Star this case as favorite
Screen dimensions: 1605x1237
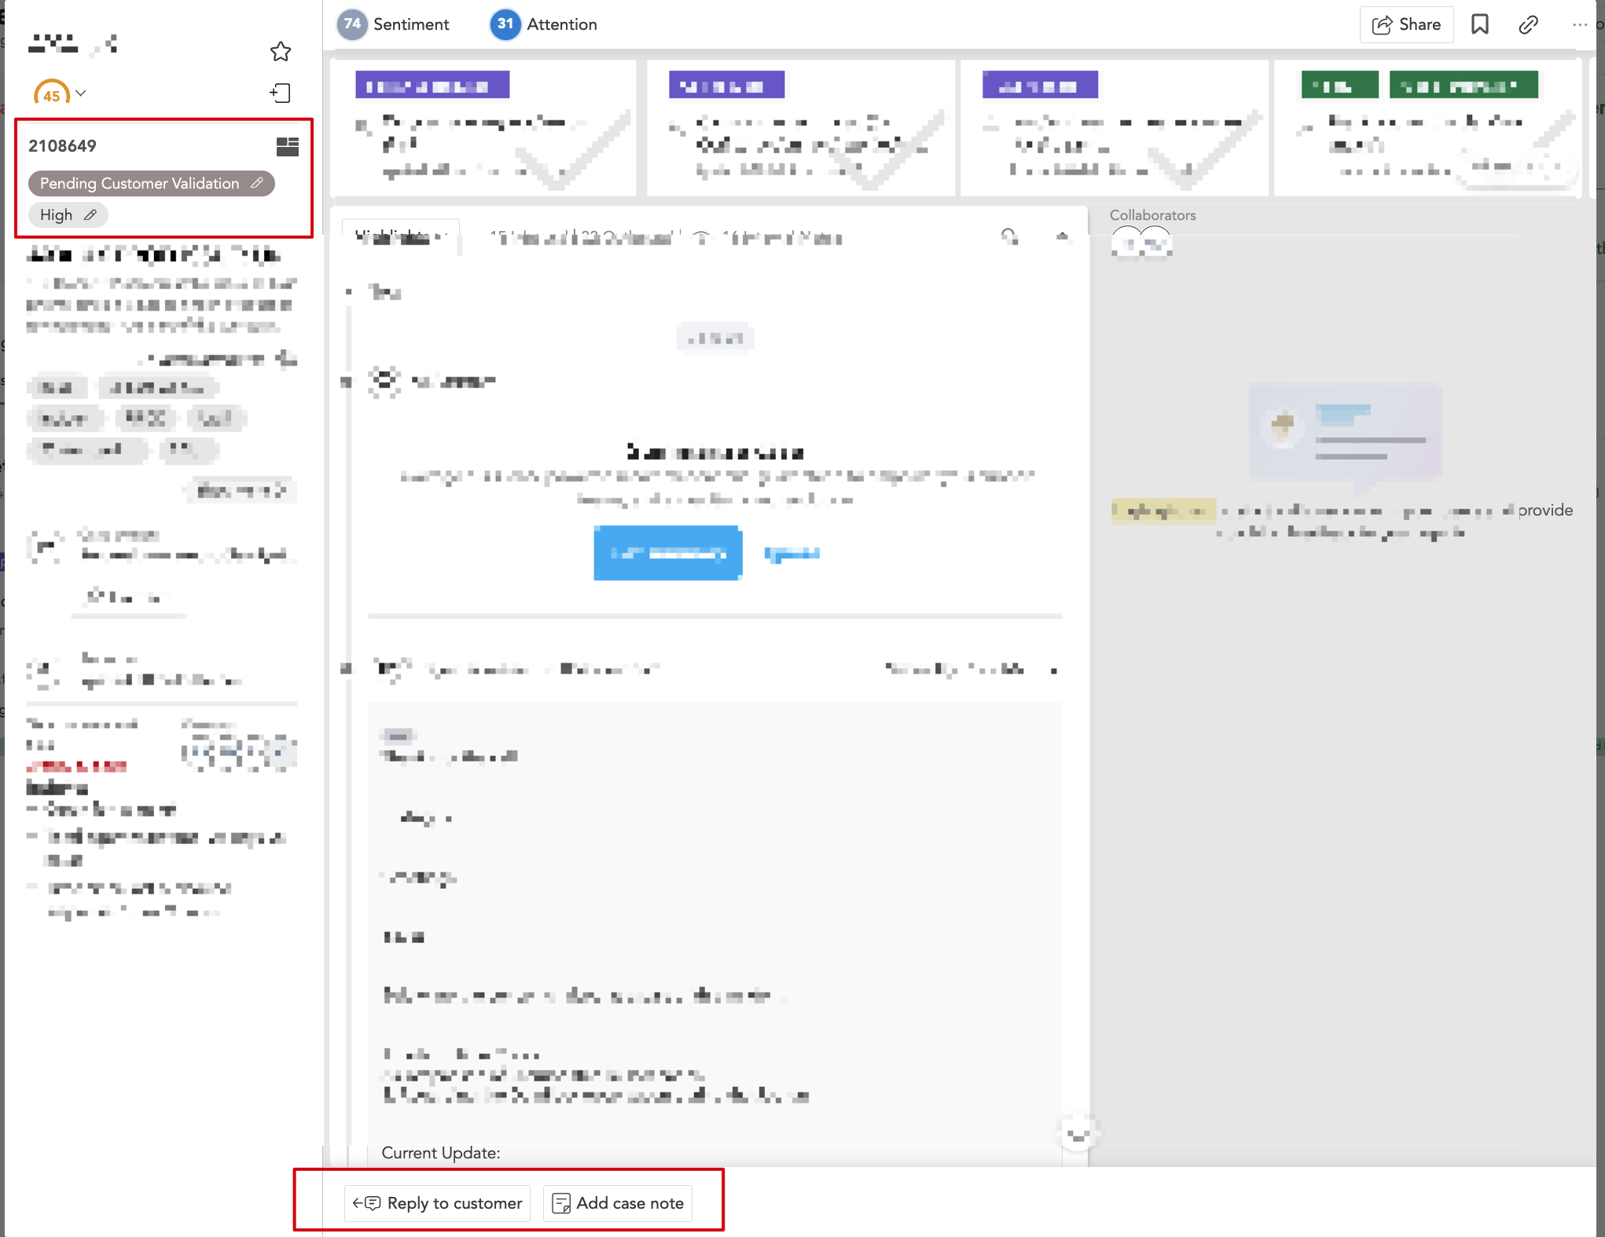point(281,52)
